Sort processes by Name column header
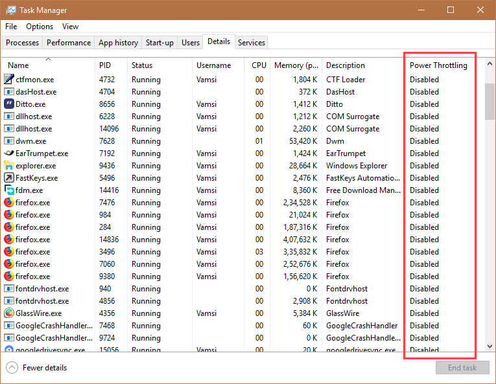This screenshot has height=384, width=496. click(x=18, y=65)
